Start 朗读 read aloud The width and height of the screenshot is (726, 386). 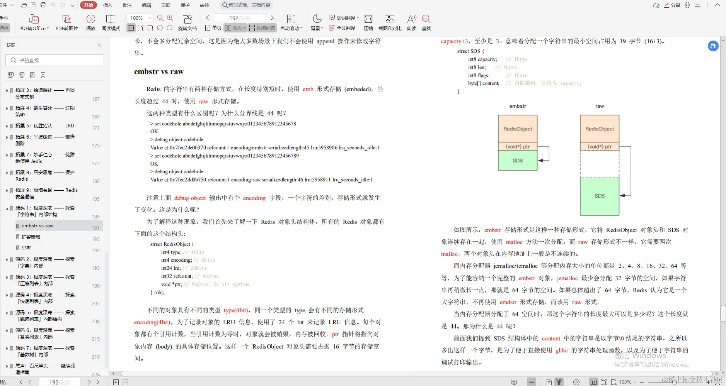pyautogui.click(x=412, y=22)
